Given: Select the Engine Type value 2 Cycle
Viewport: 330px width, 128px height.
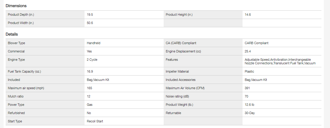Looking at the screenshot, I should point(92,60).
